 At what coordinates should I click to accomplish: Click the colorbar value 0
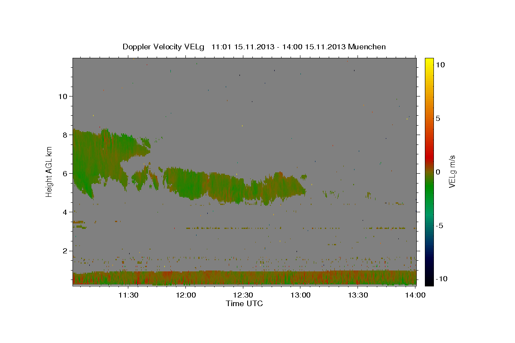439,172
